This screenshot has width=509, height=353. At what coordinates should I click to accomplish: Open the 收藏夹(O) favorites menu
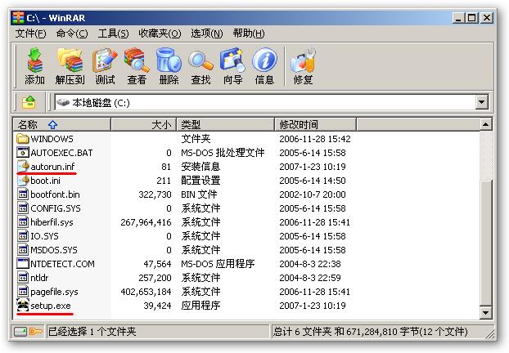point(159,34)
